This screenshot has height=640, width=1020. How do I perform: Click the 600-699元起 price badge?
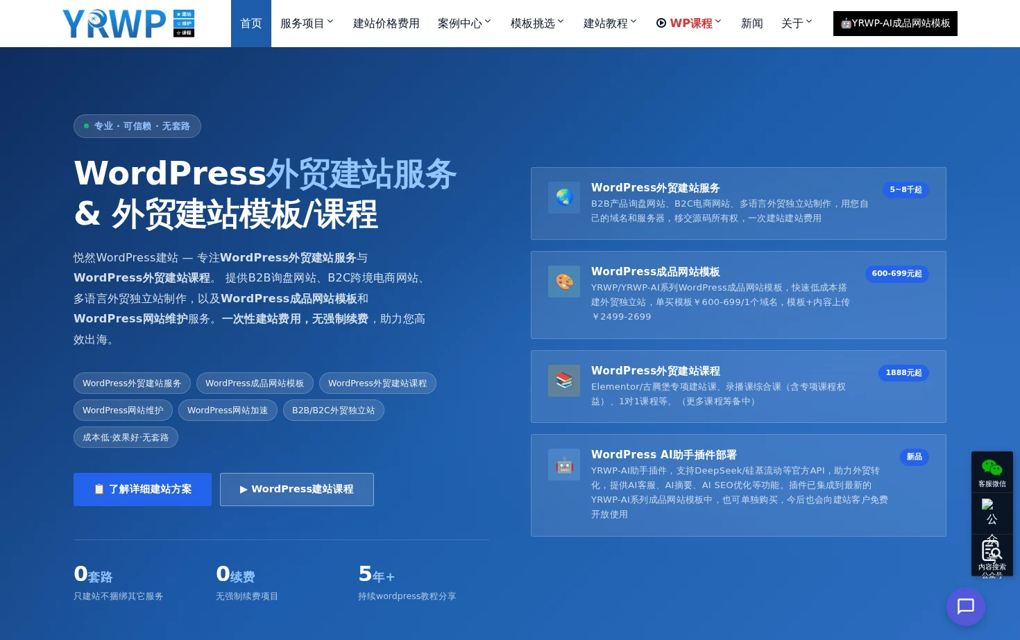[897, 274]
